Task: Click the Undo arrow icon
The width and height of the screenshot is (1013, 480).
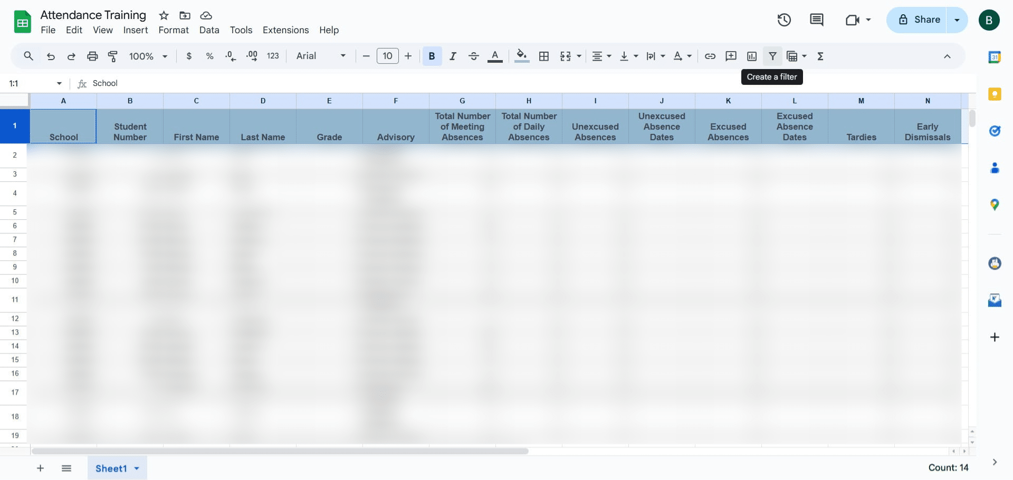Action: (51, 56)
